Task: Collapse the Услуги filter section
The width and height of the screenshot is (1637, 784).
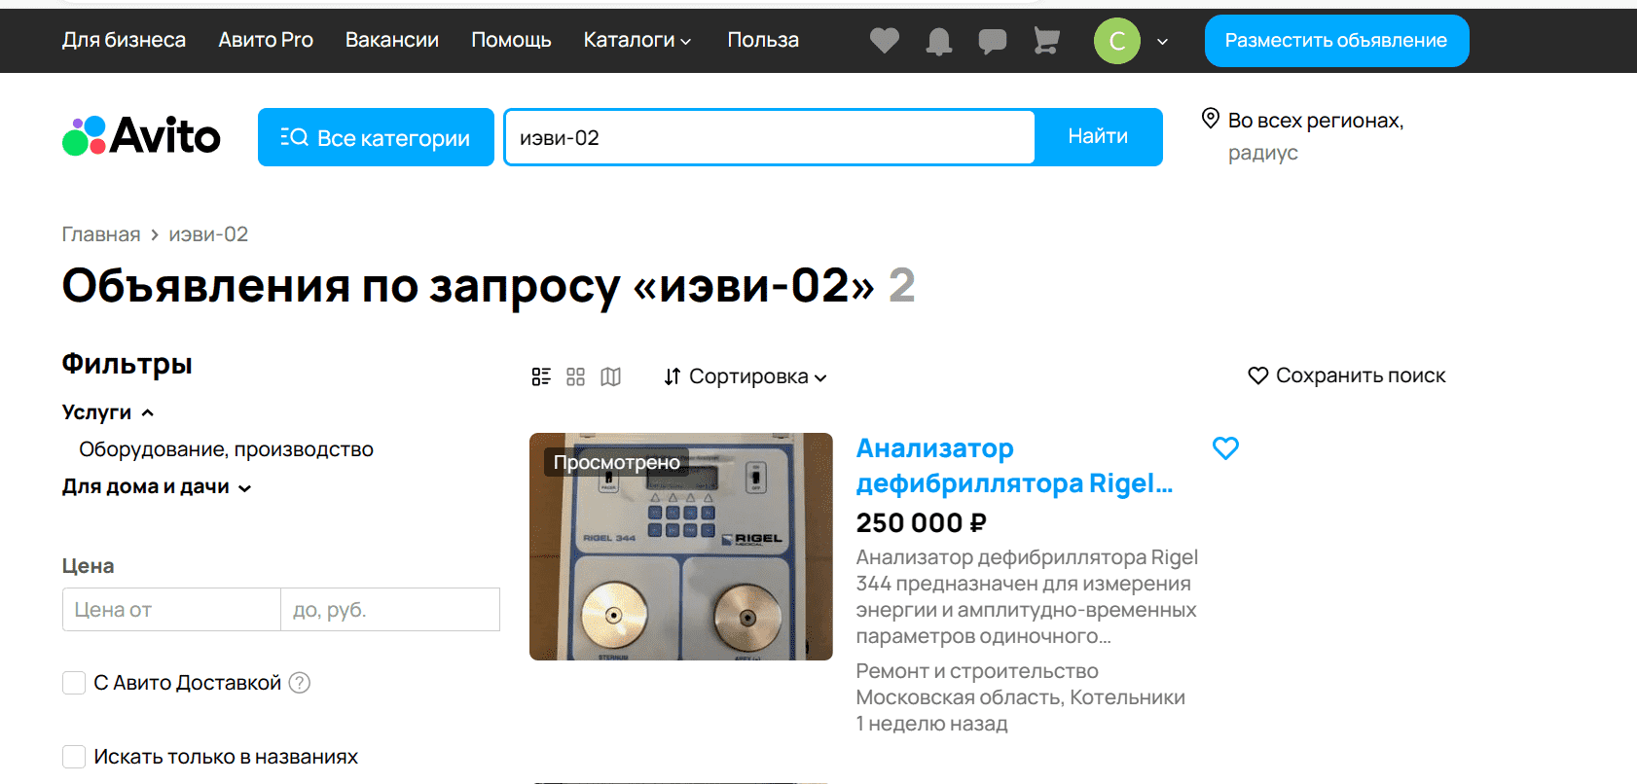Action: click(108, 412)
